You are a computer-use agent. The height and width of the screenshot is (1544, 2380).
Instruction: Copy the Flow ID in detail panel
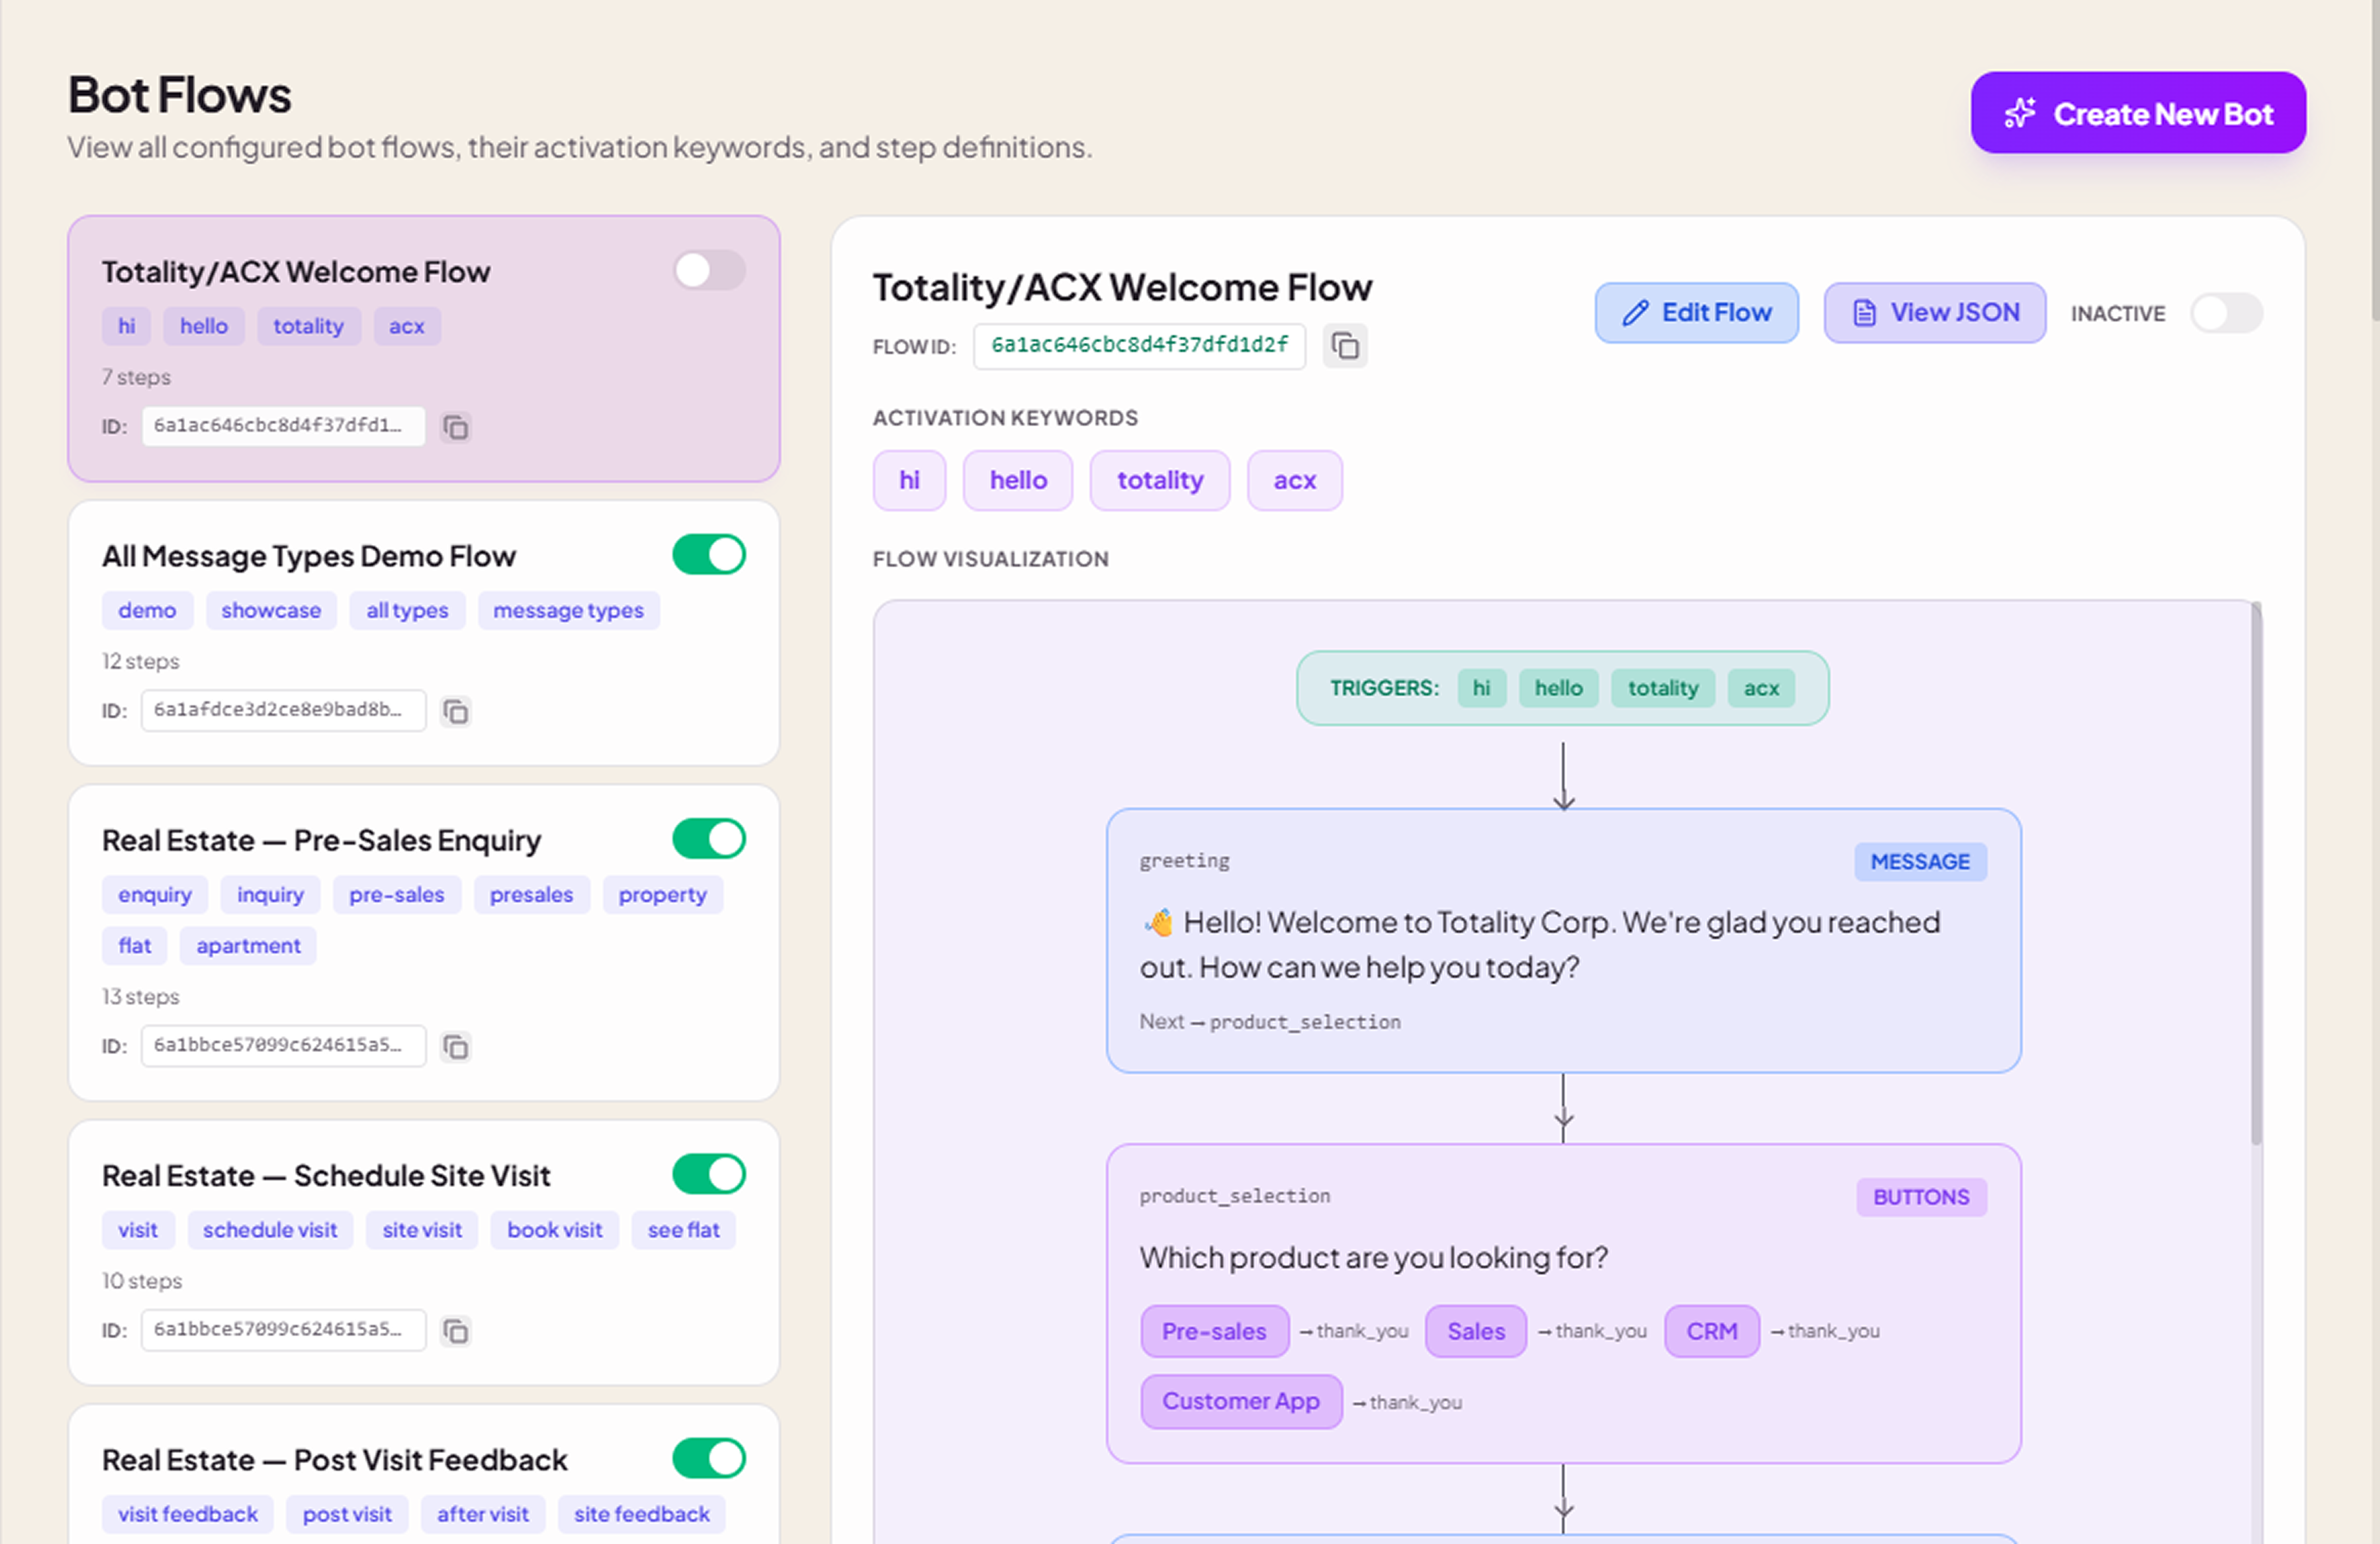pyautogui.click(x=1345, y=346)
